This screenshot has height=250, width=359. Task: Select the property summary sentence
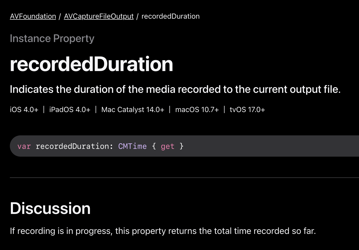175,89
